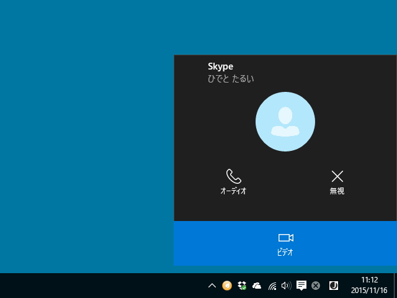Open the Dropbox tray icon
This screenshot has height=298, width=397.
[242, 286]
